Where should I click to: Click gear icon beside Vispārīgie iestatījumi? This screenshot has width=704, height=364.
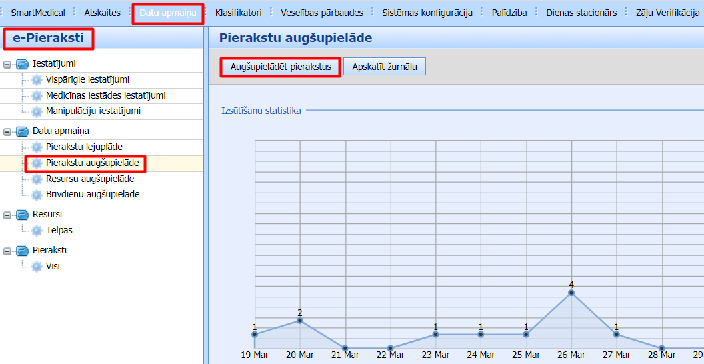[x=37, y=80]
